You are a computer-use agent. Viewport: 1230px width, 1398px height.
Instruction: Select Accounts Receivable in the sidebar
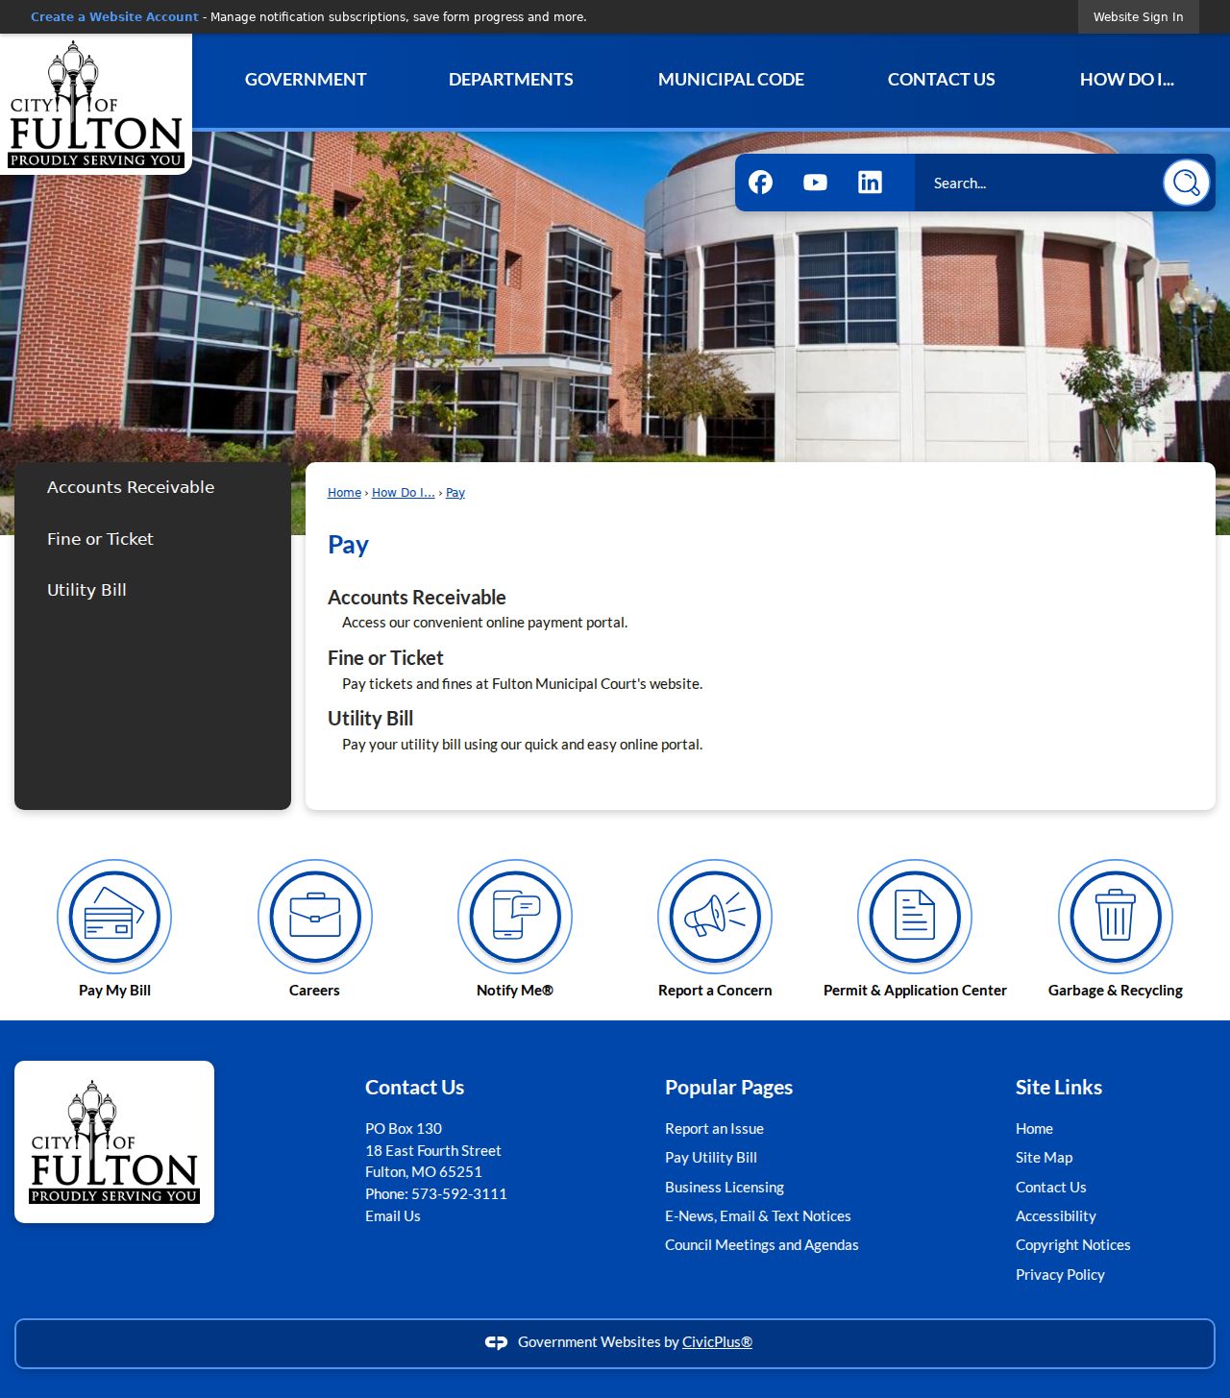(131, 487)
